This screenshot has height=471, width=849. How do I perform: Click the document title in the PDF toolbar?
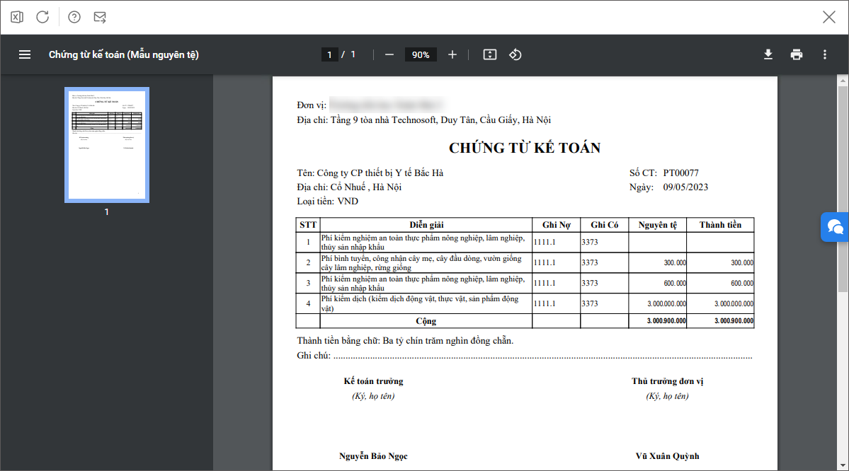(x=123, y=54)
